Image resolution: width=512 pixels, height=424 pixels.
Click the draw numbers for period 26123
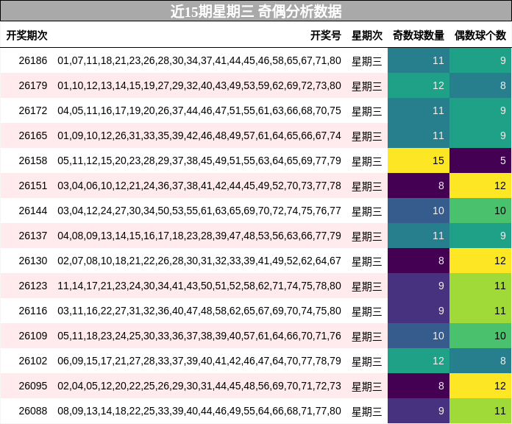pos(199,286)
